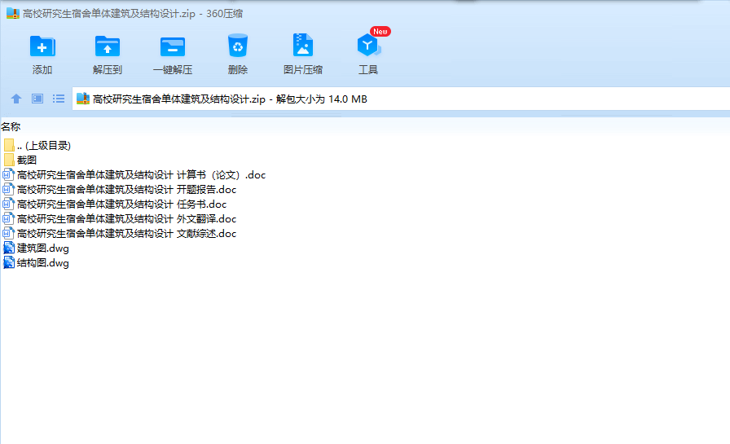The height and width of the screenshot is (444, 730).
Task: Select the 计算书（论文）.doc file
Action: coord(134,175)
